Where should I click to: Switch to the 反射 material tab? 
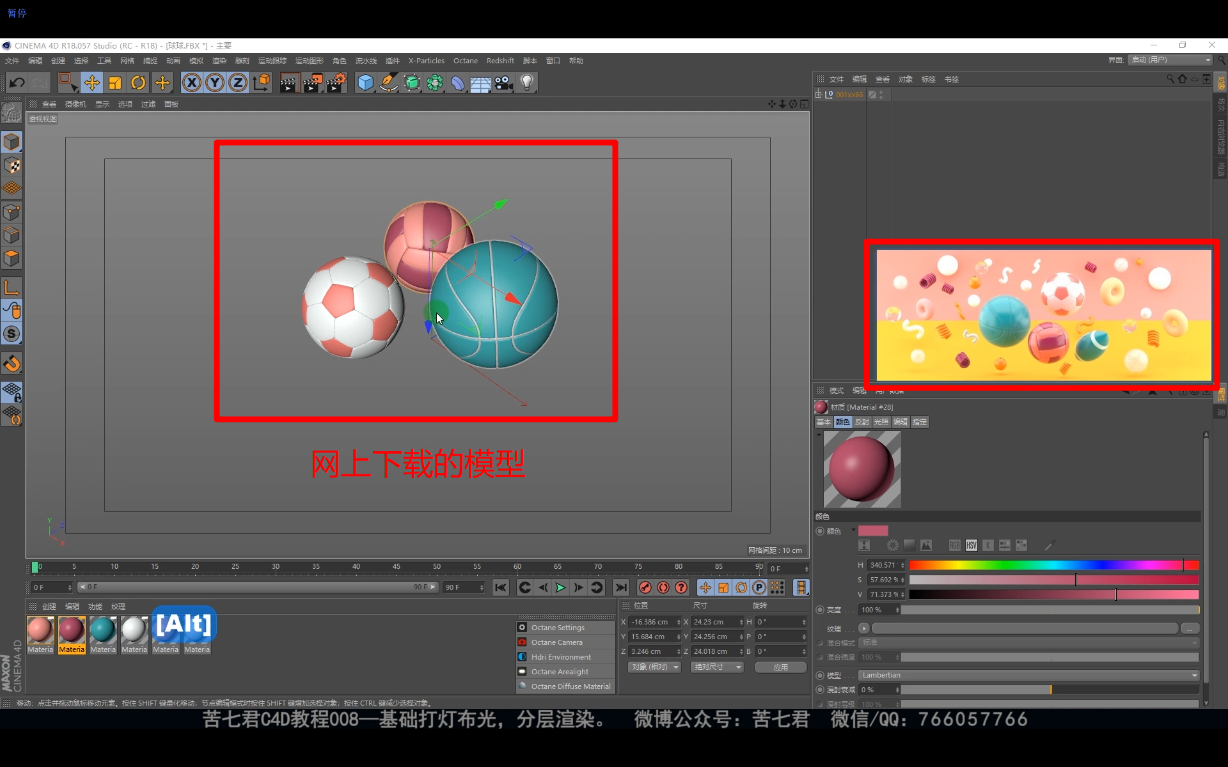[x=862, y=422]
